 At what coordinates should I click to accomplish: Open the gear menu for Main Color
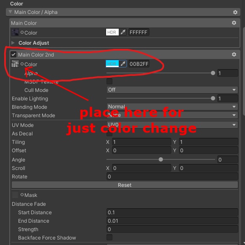coord(234,23)
